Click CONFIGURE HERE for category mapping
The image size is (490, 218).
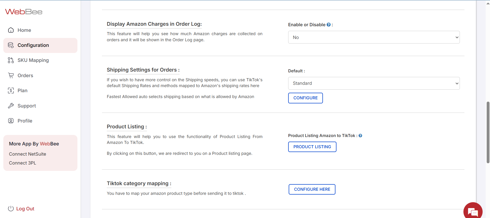click(x=312, y=189)
